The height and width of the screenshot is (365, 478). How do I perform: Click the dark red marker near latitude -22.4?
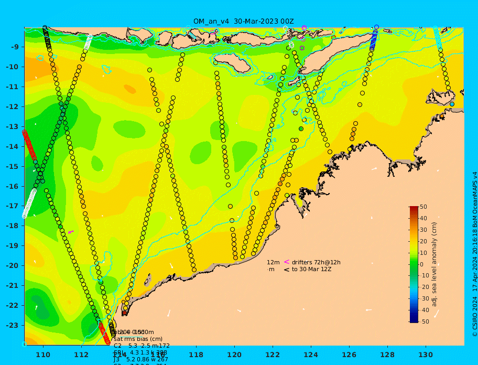click(124, 313)
